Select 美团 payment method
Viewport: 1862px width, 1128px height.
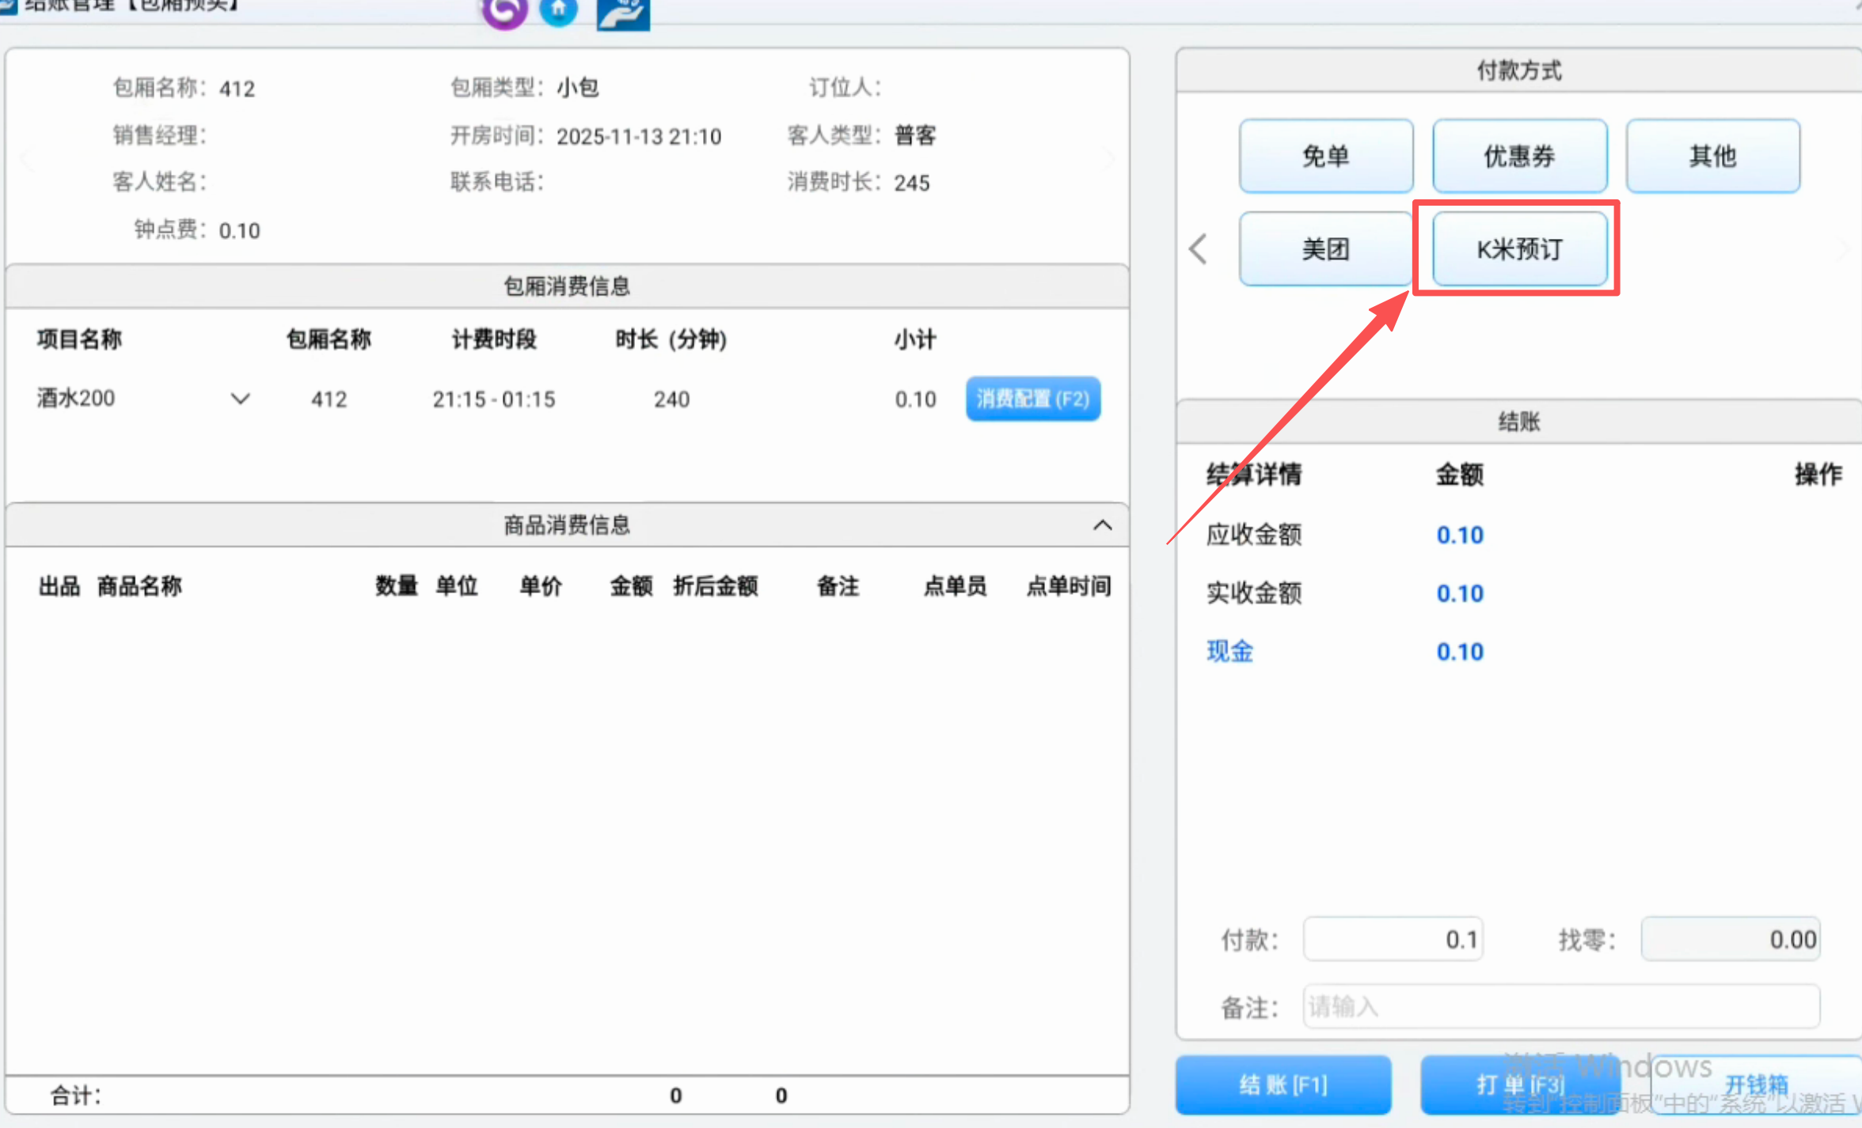(1325, 248)
